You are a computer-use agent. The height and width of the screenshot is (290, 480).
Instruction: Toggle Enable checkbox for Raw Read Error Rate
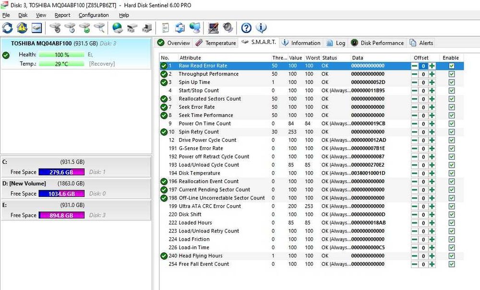452,66
